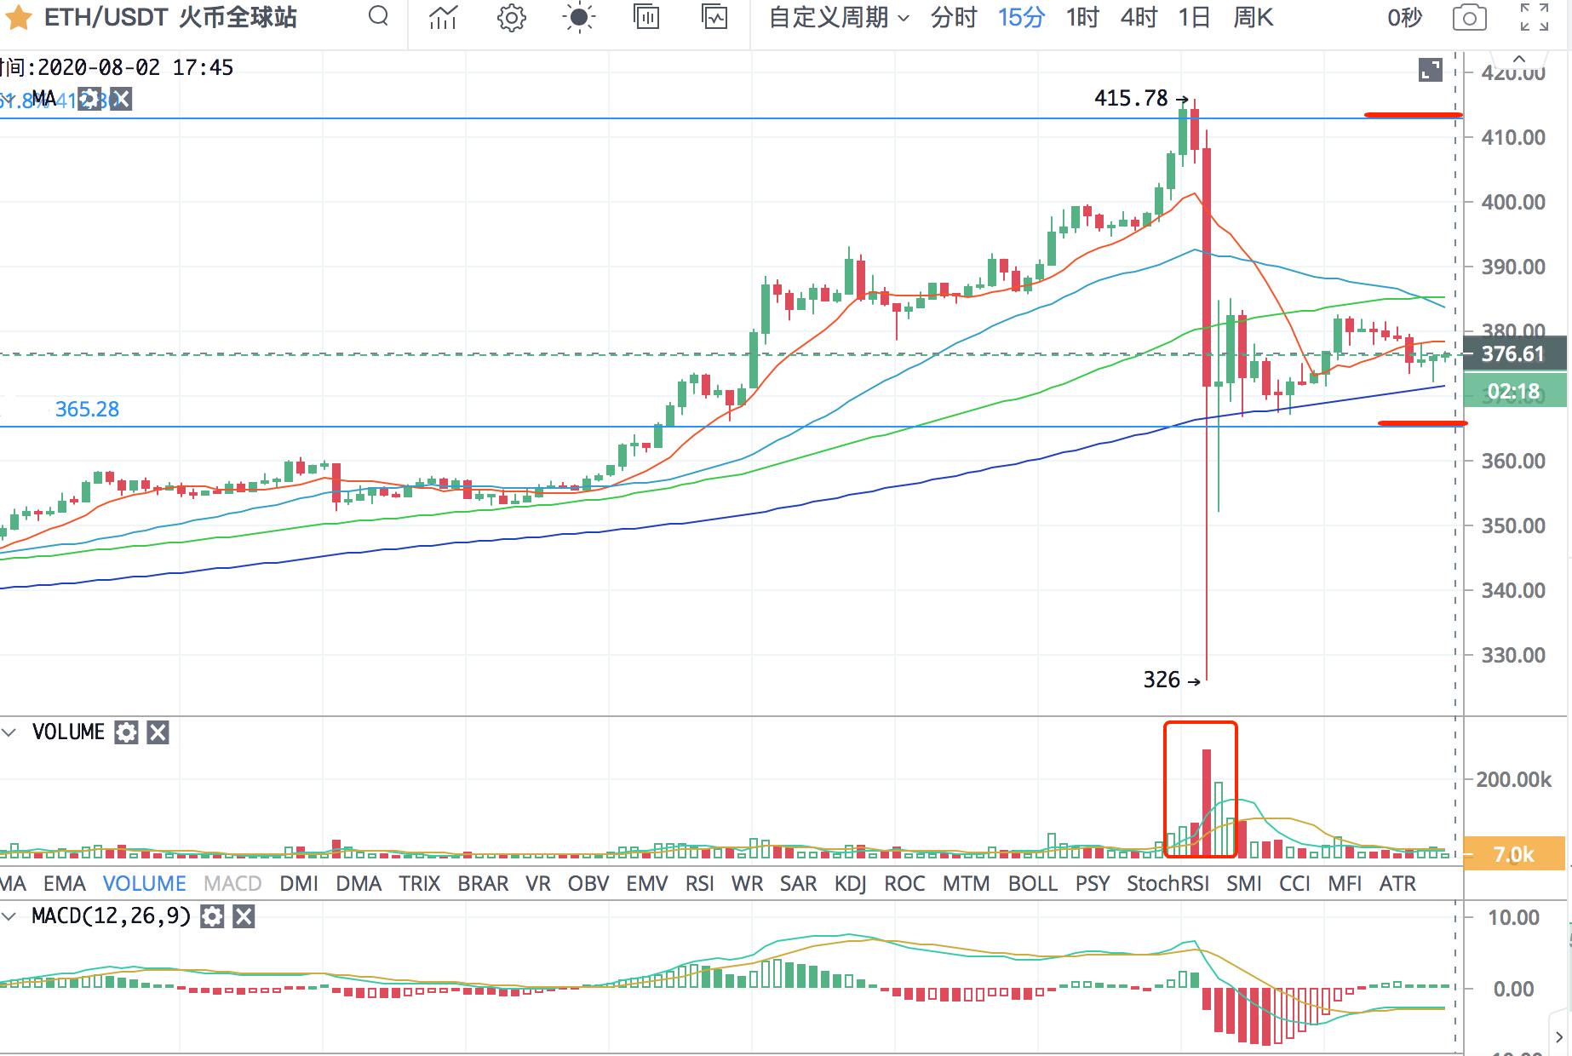Toggle the VR indicator

pos(538,884)
